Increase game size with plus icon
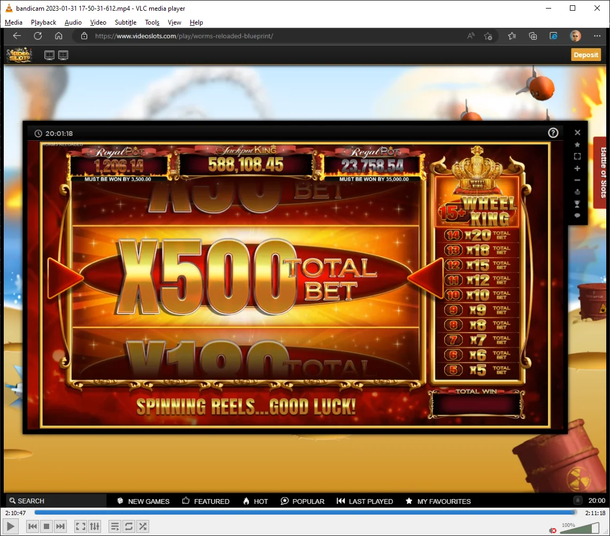This screenshot has width=610, height=536. click(x=577, y=169)
